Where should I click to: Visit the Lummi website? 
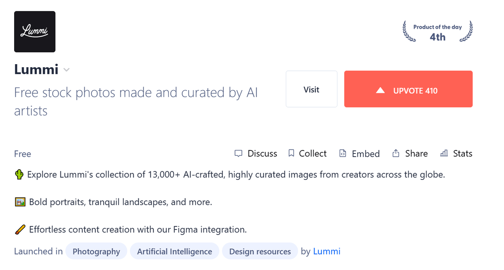point(311,89)
